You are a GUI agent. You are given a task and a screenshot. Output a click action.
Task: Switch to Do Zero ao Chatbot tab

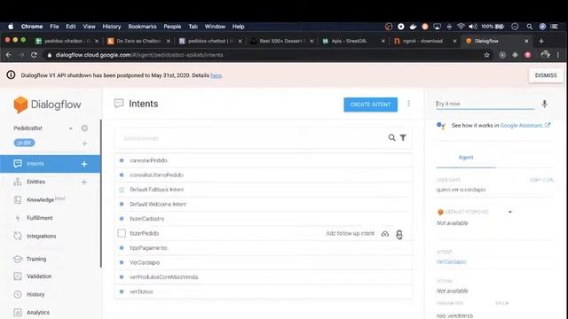(138, 42)
